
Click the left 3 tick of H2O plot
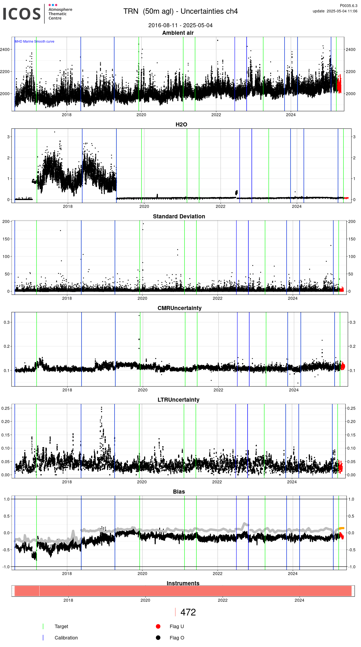point(8,137)
